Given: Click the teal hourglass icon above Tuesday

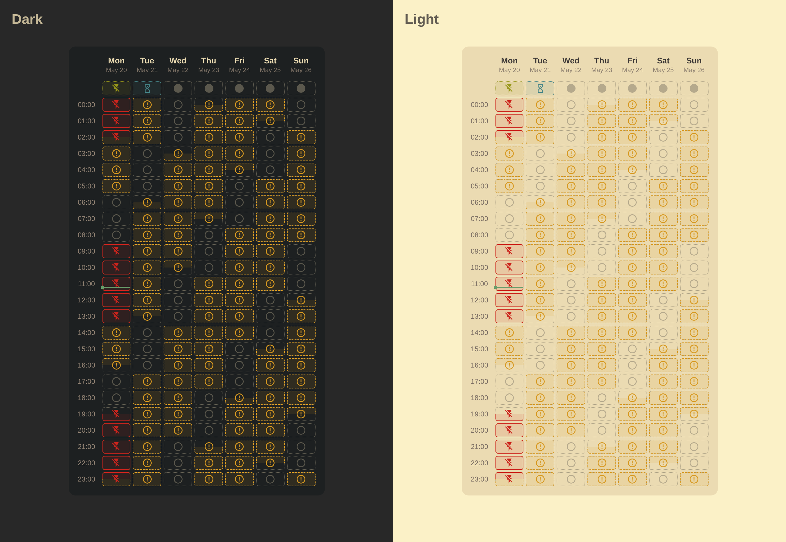Looking at the screenshot, I should (147, 88).
